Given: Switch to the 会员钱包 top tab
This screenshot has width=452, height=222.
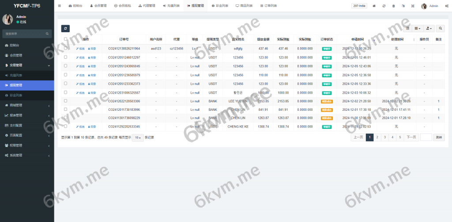Looking at the screenshot, I should pyautogui.click(x=123, y=6).
